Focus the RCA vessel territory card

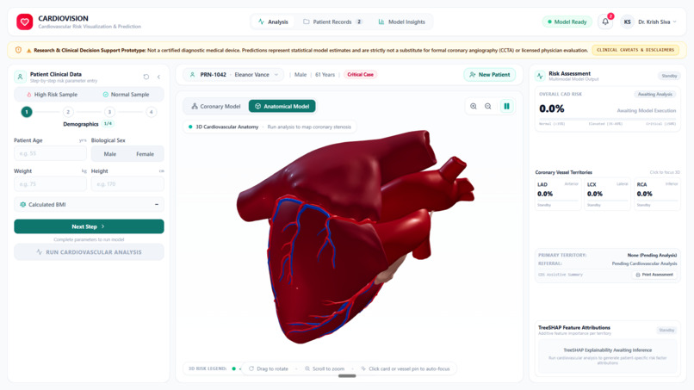(657, 195)
